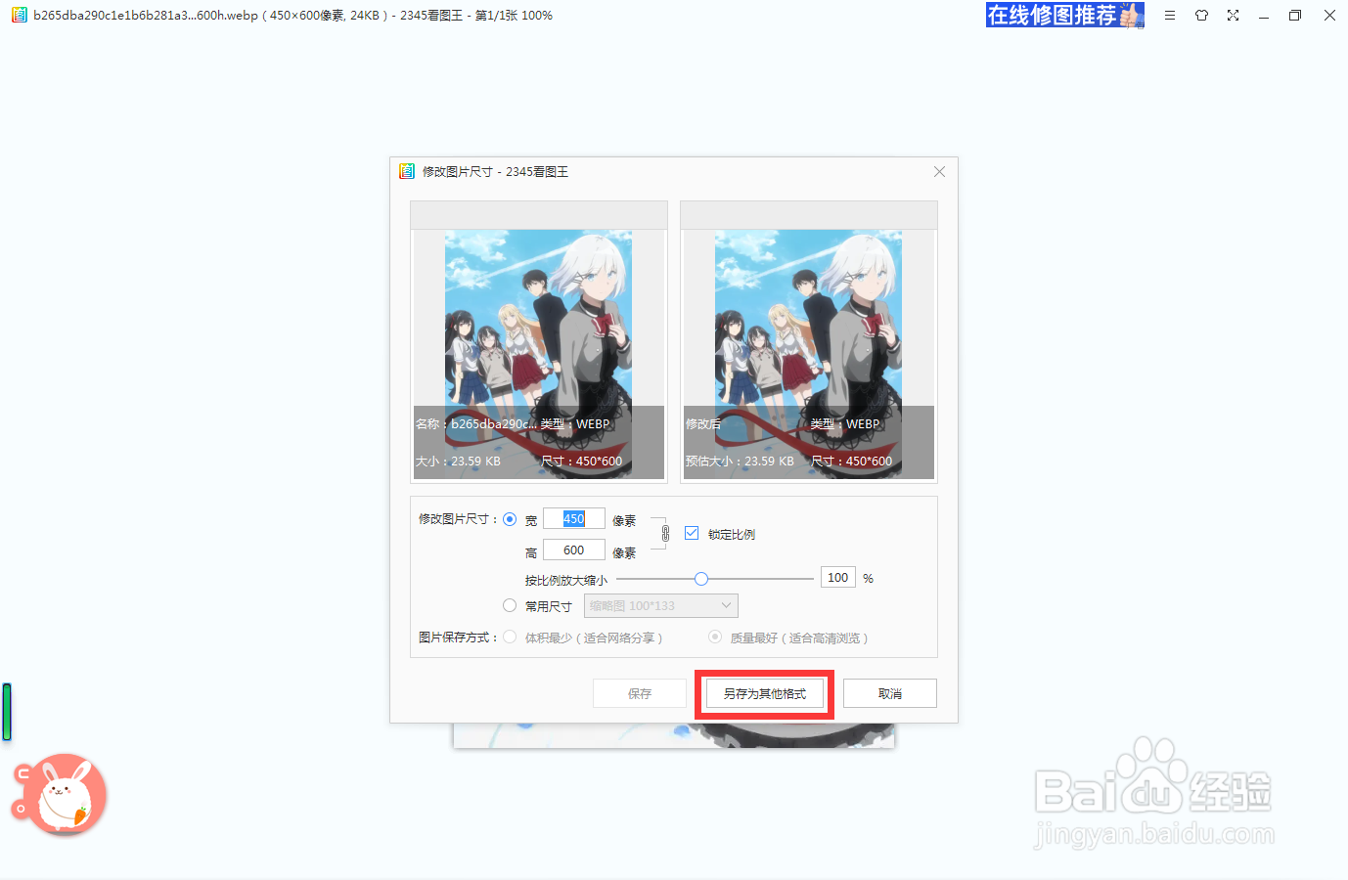Click the '尺寸：450*600' text in original preview

[582, 462]
